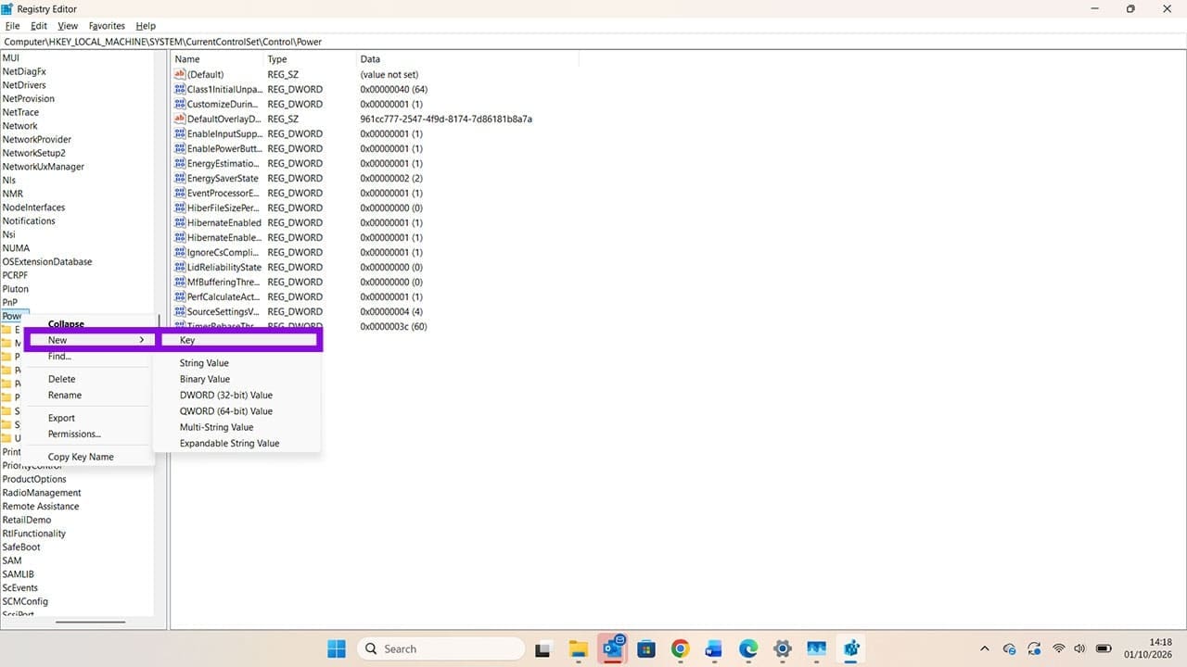Screen dimensions: 1187x667
Task: Click the DWORD icon next to EnergySaverState
Action: click(x=180, y=178)
